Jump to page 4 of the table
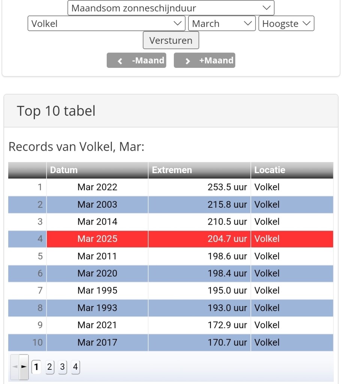Image resolution: width=342 pixels, height=384 pixels. (75, 367)
